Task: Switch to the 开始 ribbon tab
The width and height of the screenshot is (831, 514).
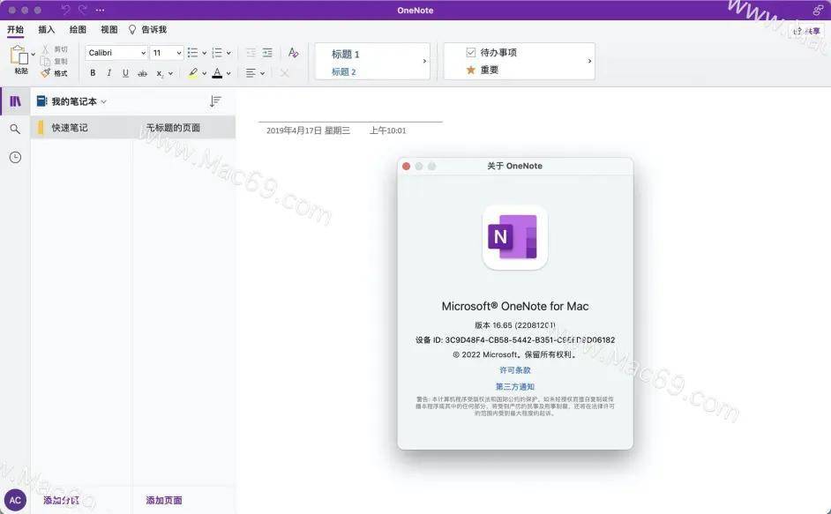Action: click(15, 30)
